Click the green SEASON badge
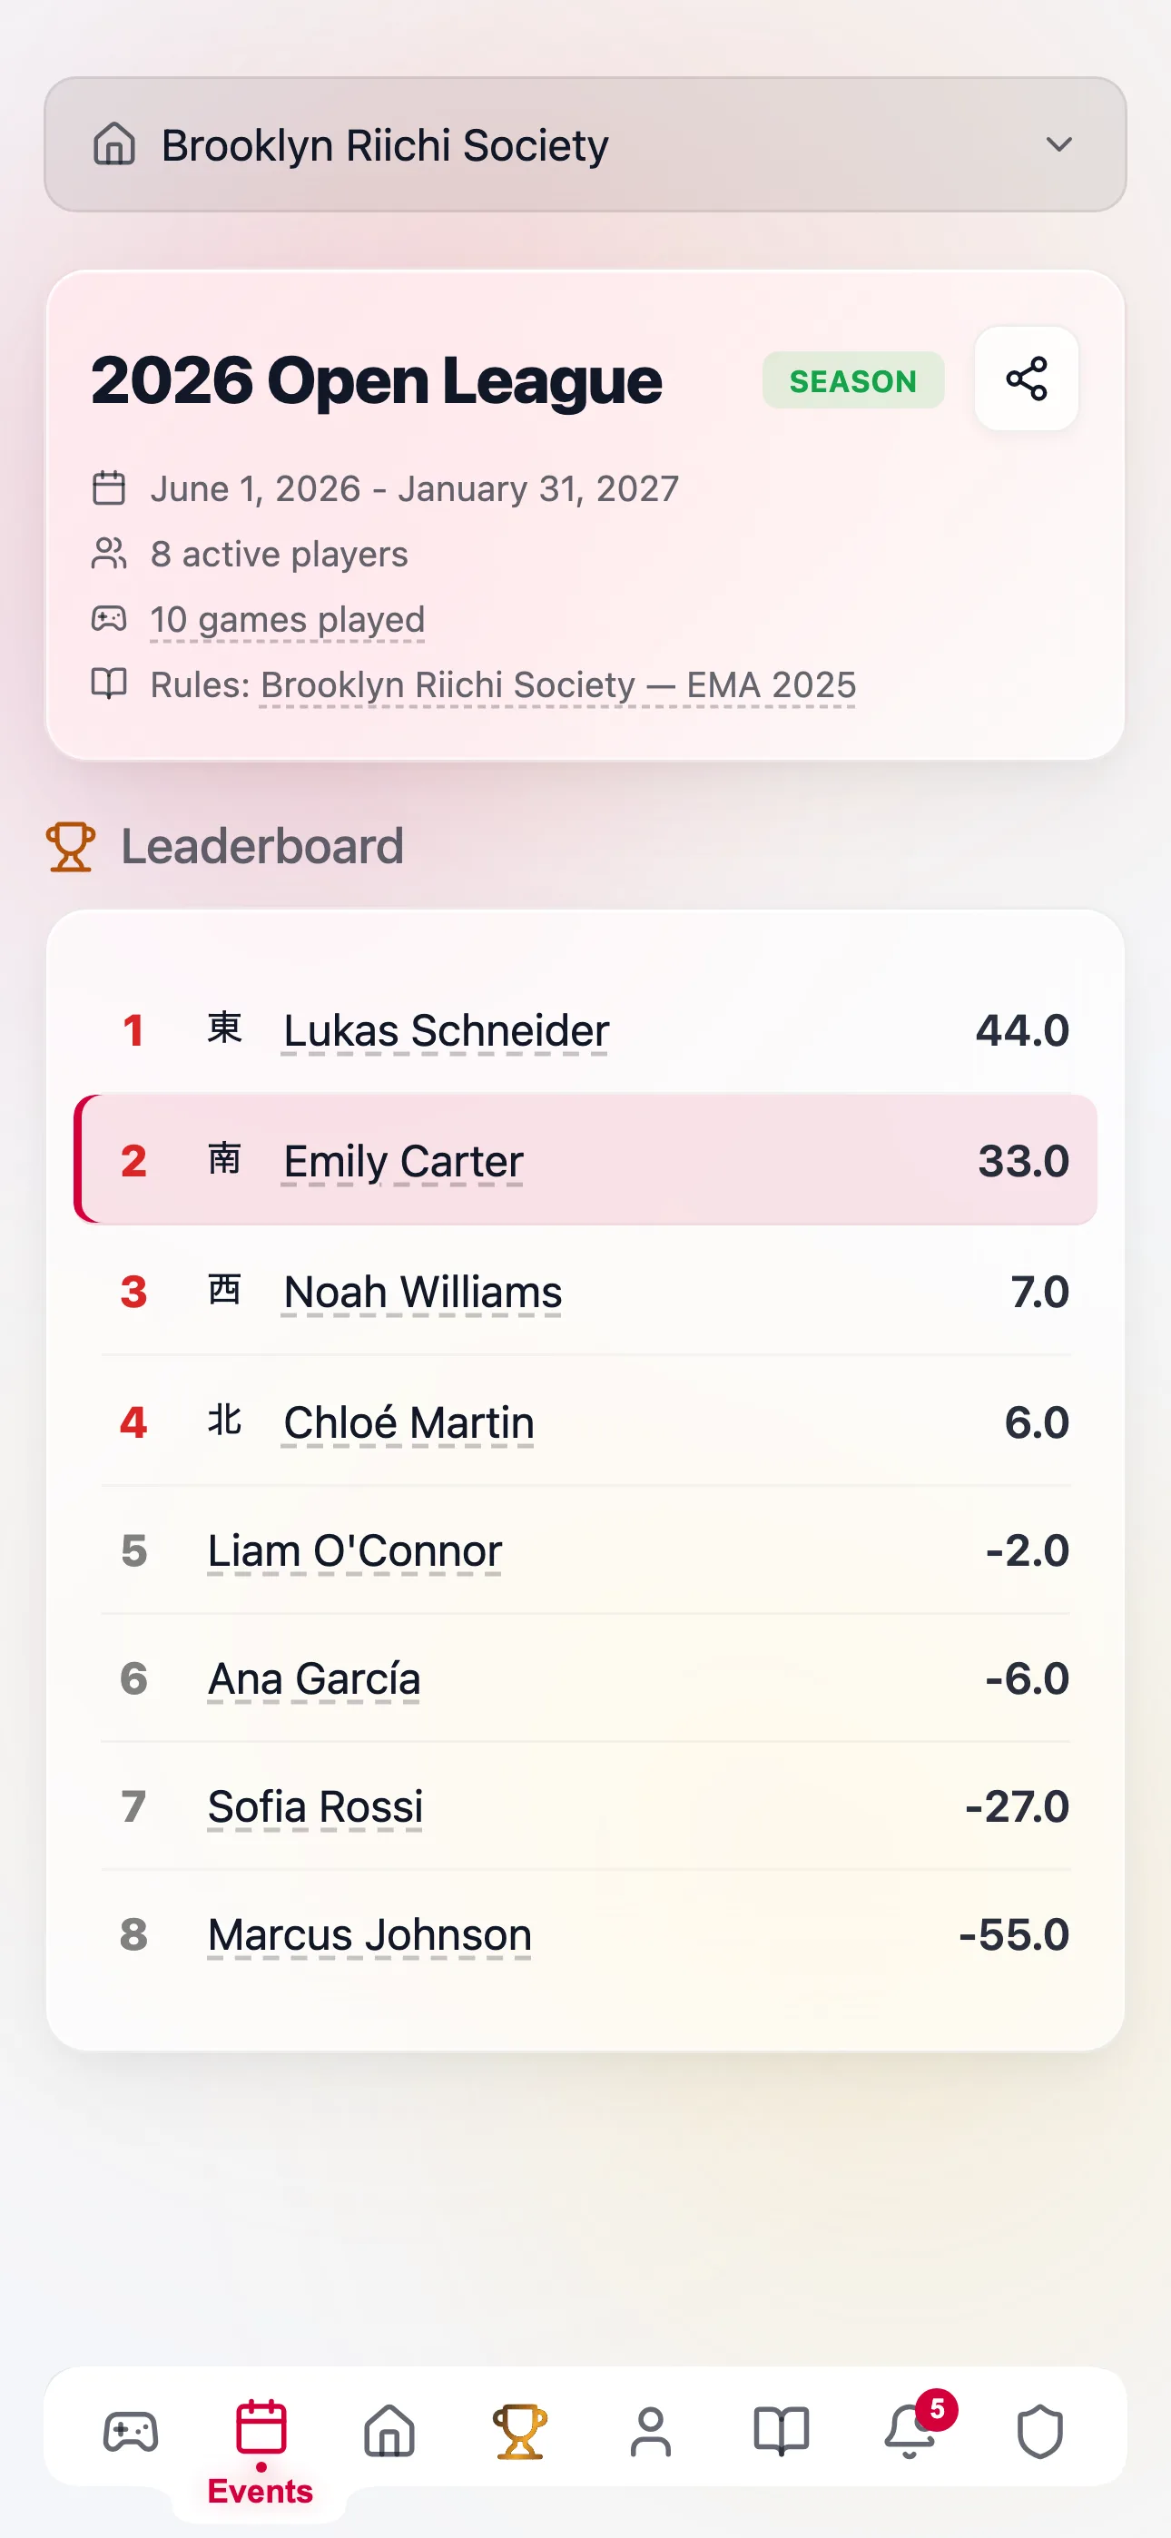 coord(852,380)
